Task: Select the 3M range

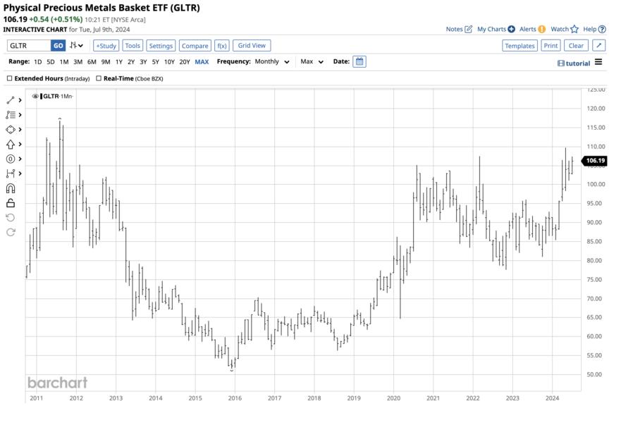Action: pyautogui.click(x=78, y=62)
